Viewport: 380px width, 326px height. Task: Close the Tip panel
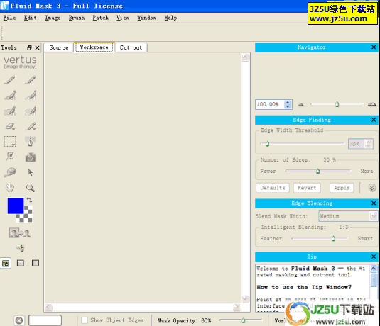point(374,257)
